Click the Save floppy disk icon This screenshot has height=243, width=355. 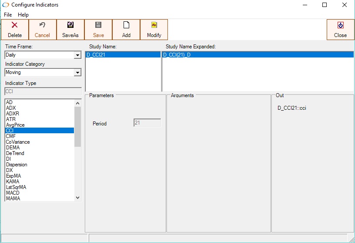tap(98, 25)
